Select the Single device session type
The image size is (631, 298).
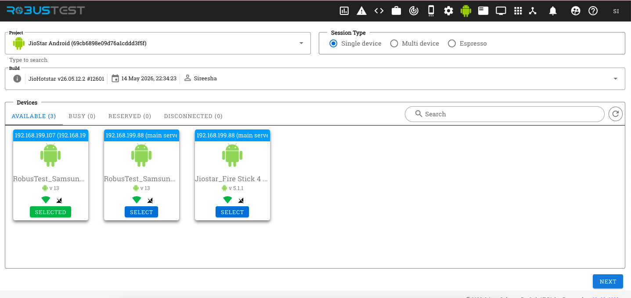356,43
